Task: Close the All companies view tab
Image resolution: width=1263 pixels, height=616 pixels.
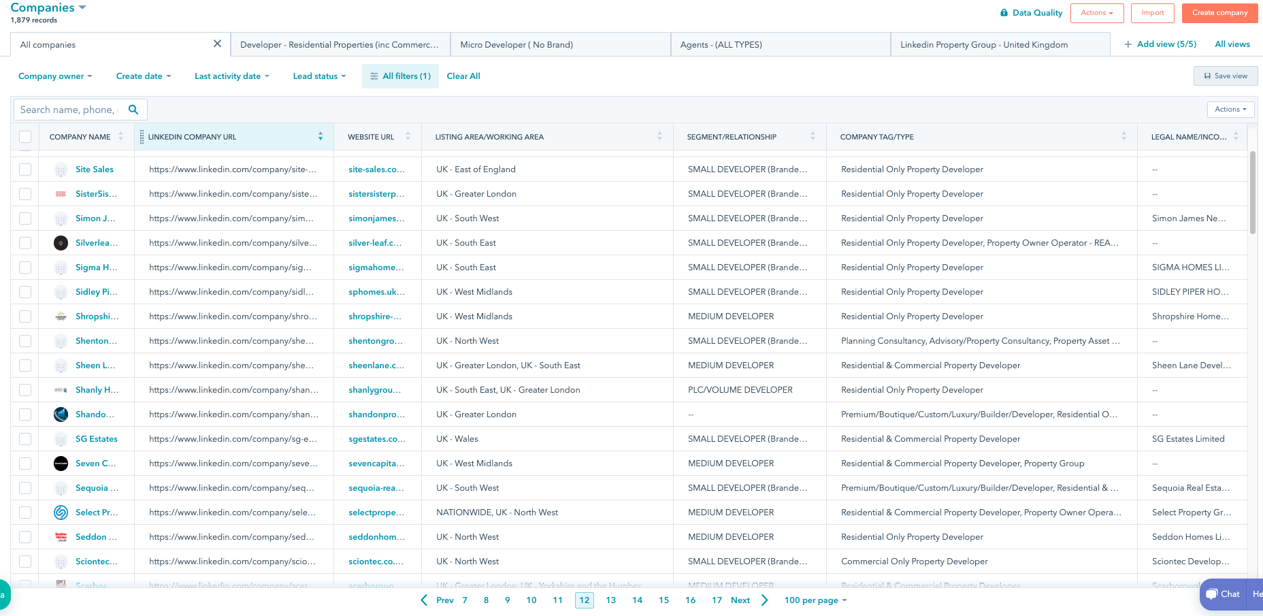Action: point(217,44)
